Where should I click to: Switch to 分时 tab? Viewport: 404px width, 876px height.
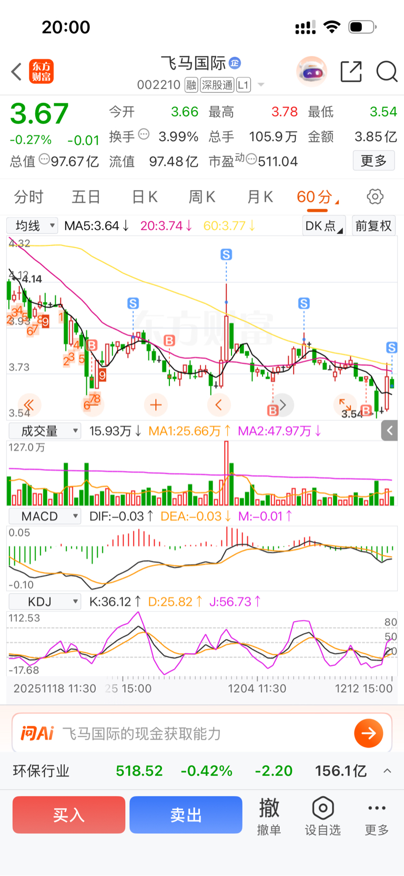click(29, 197)
